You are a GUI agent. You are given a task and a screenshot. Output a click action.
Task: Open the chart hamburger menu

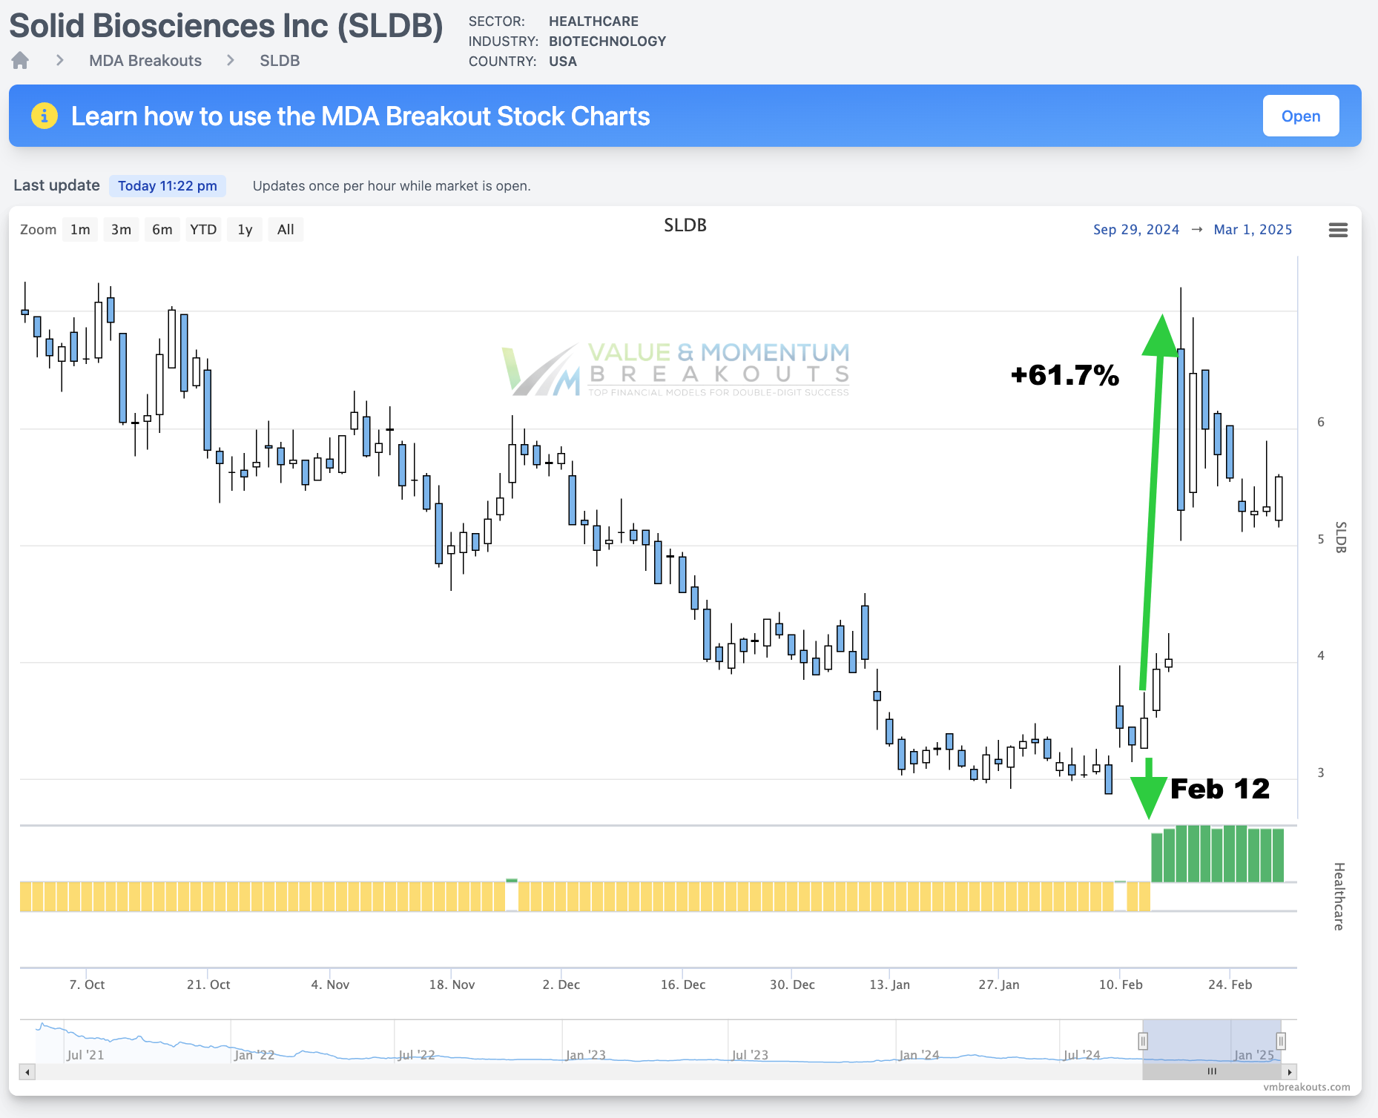tap(1338, 230)
